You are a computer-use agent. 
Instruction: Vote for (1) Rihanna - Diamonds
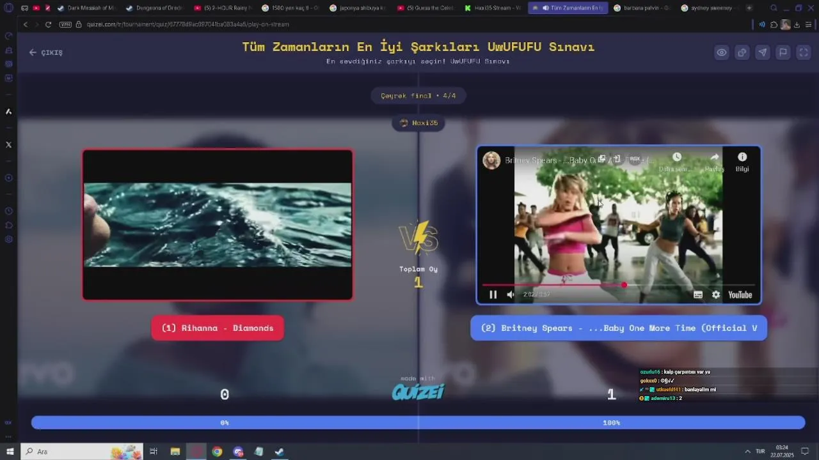coord(218,328)
